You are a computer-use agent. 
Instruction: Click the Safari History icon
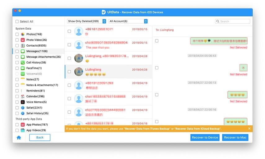tap(23, 113)
